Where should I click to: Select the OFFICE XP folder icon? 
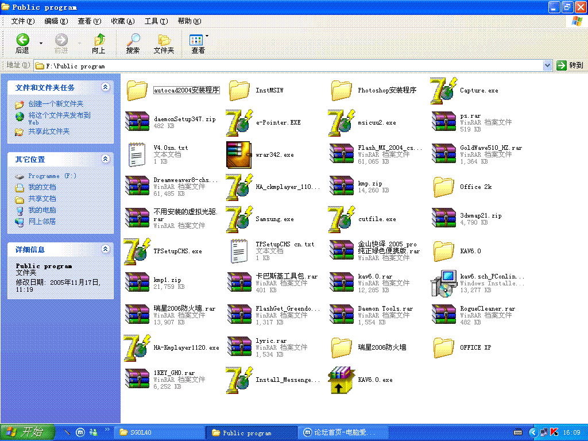click(x=444, y=347)
